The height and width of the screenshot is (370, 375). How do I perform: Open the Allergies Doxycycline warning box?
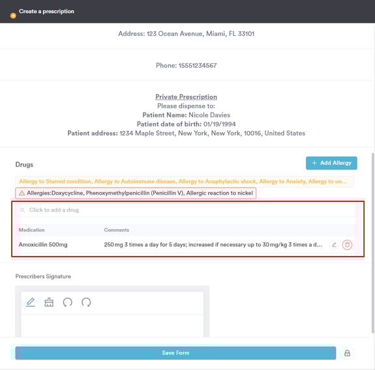[x=136, y=193]
